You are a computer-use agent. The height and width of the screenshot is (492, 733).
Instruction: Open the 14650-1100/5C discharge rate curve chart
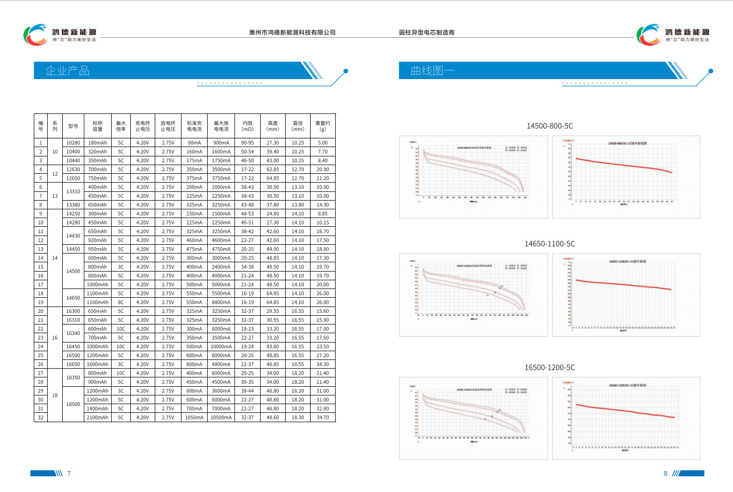click(473, 294)
